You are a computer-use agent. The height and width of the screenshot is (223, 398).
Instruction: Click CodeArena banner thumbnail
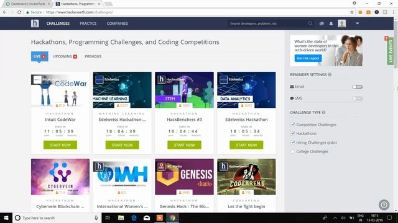tap(246, 177)
